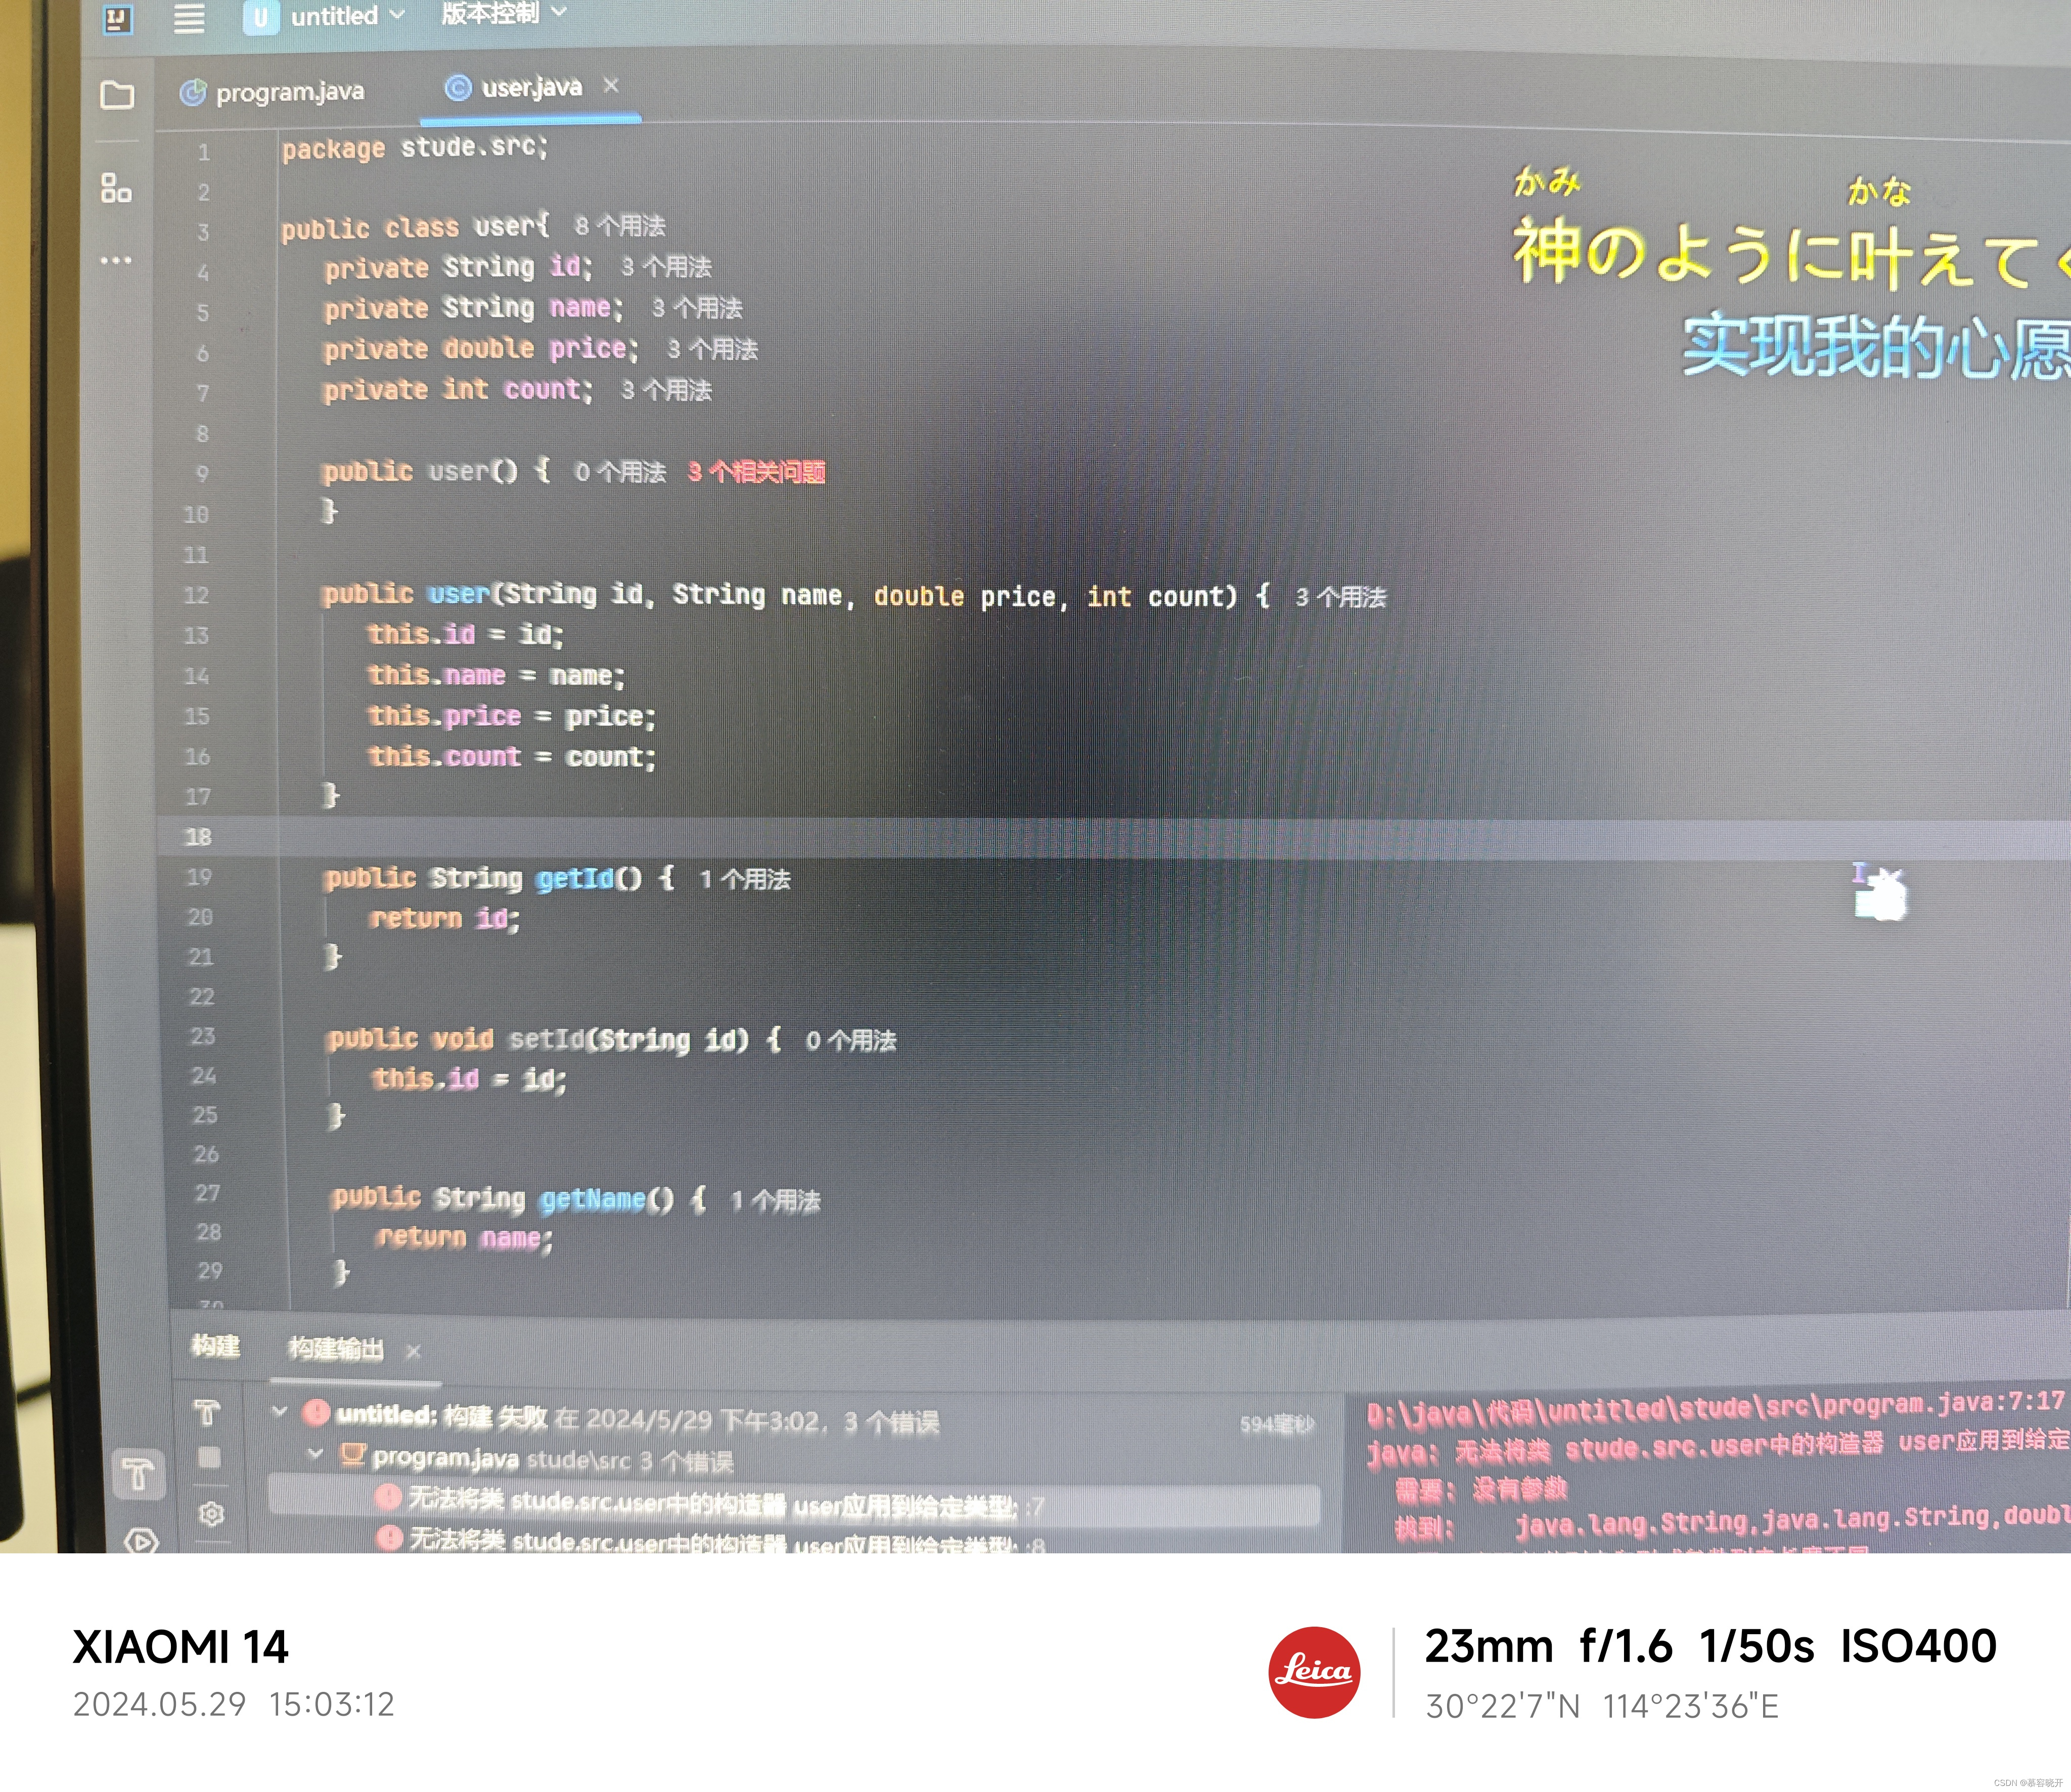
Task: Click the setId method name
Action: click(x=547, y=1040)
